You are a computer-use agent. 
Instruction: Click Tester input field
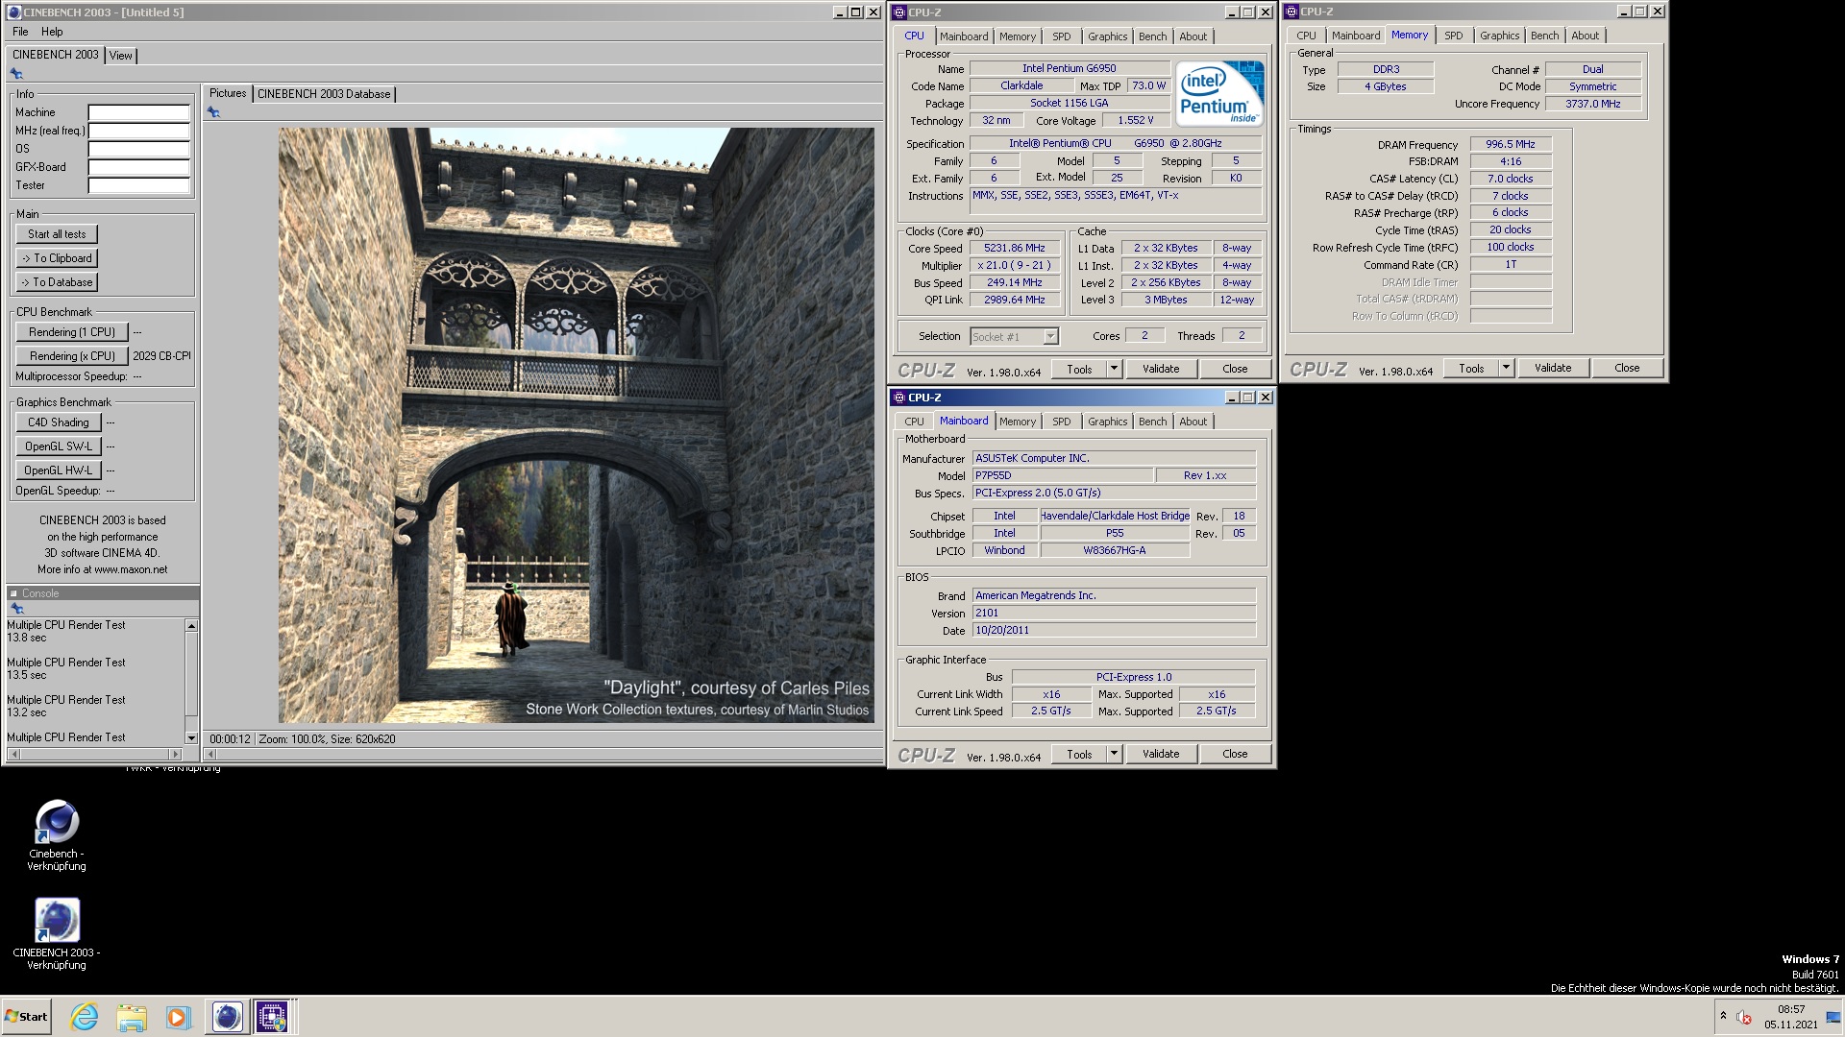coord(139,185)
